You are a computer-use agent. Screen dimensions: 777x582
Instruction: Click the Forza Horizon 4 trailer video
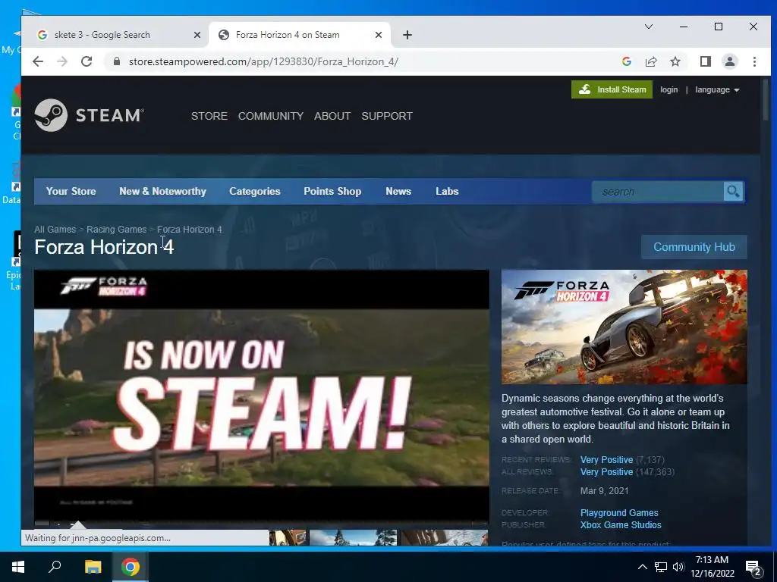(x=262, y=396)
